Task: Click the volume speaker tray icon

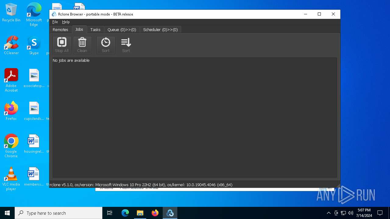Action: [x=351, y=213]
